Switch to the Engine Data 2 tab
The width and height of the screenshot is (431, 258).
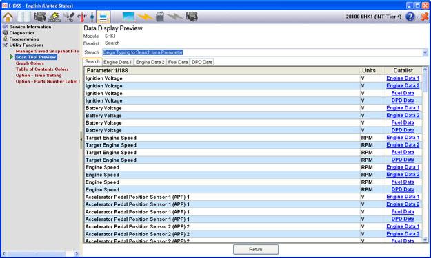[x=150, y=62]
